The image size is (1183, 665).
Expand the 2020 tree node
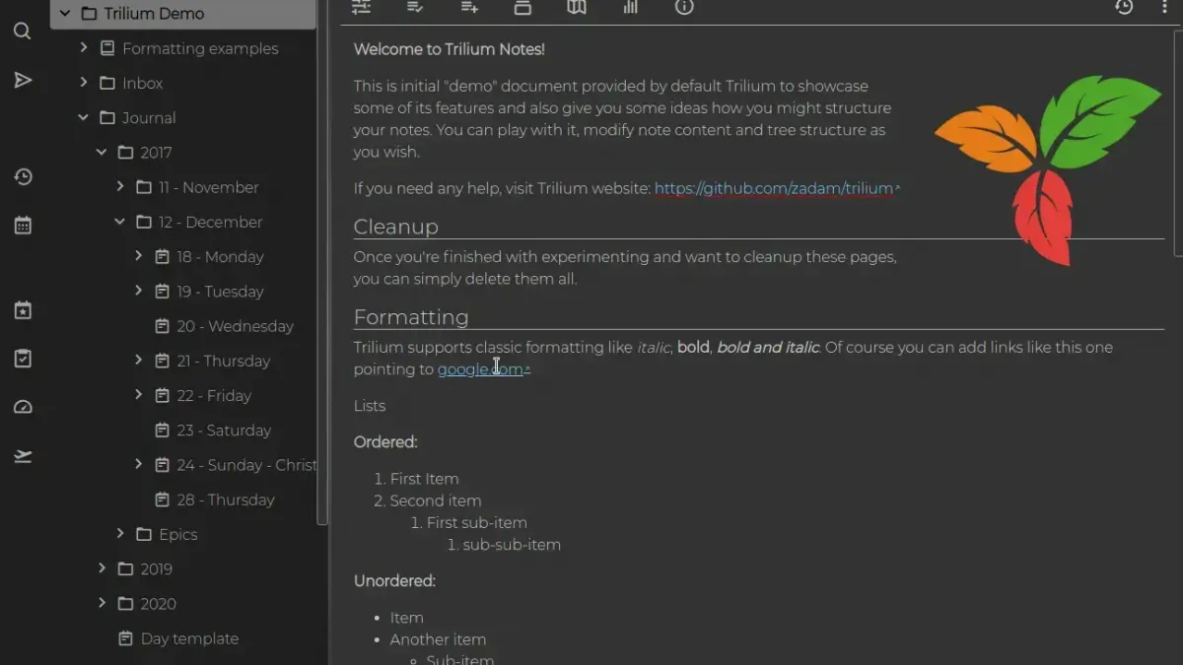102,603
